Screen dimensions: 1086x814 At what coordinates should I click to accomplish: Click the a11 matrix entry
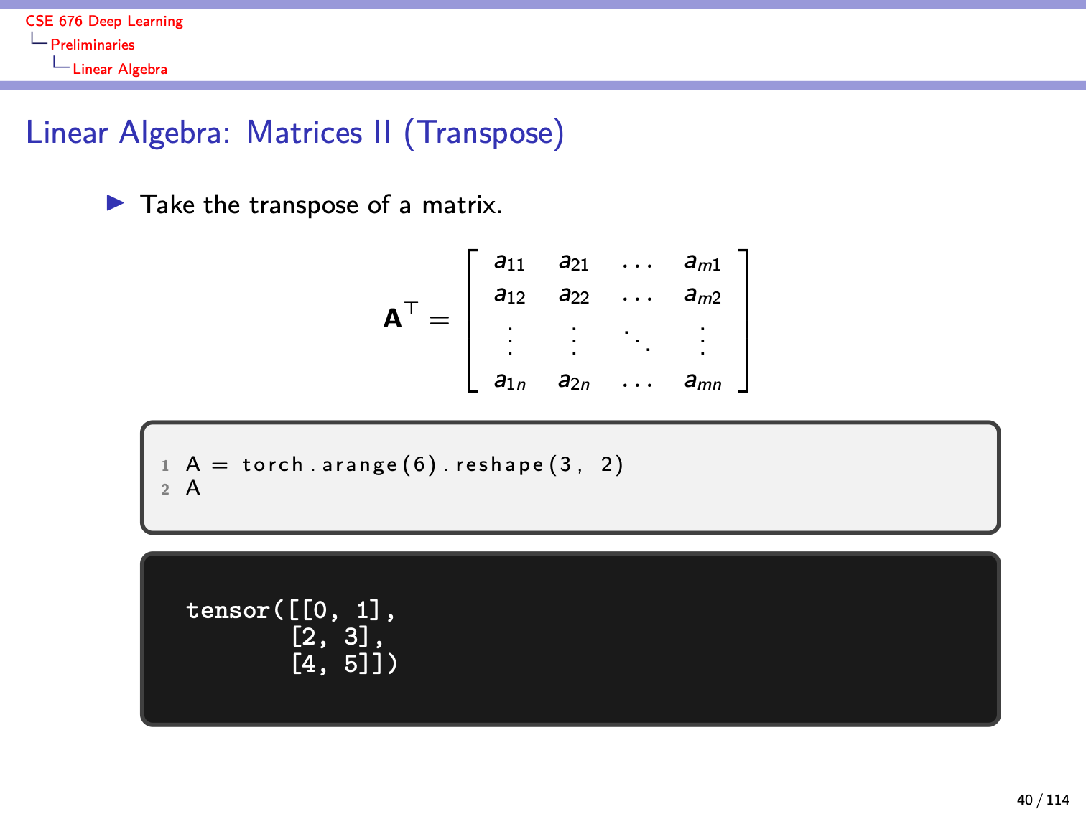pos(509,262)
